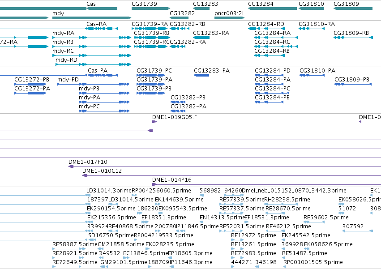The height and width of the screenshot is (269, 381).
Task: Click EST RE12972.5prime
Action: [x=253, y=235]
